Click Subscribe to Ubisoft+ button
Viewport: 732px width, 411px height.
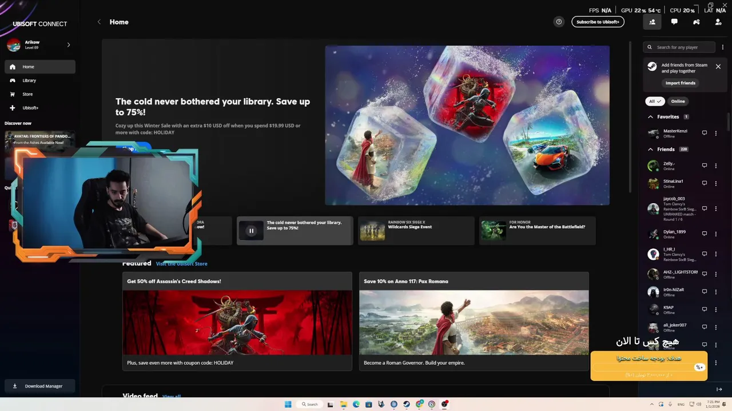(598, 22)
